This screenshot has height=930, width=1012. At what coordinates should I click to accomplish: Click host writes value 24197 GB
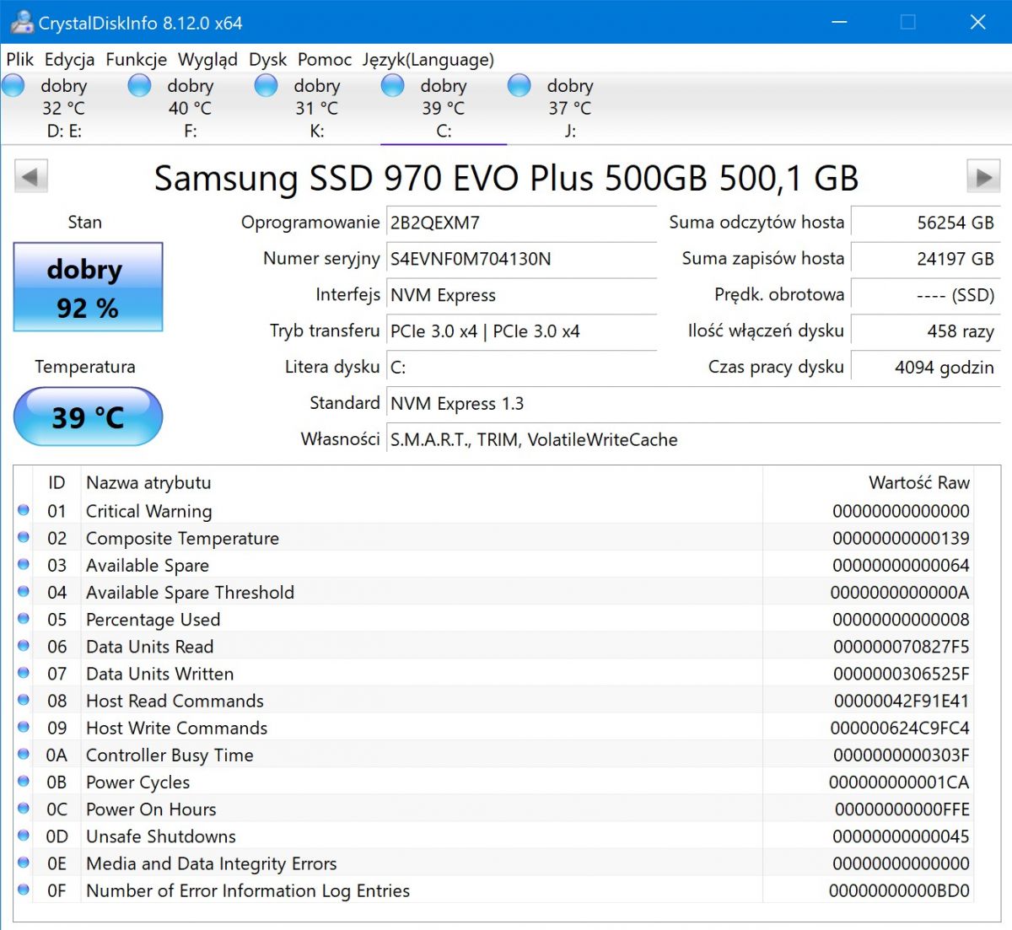tap(925, 259)
